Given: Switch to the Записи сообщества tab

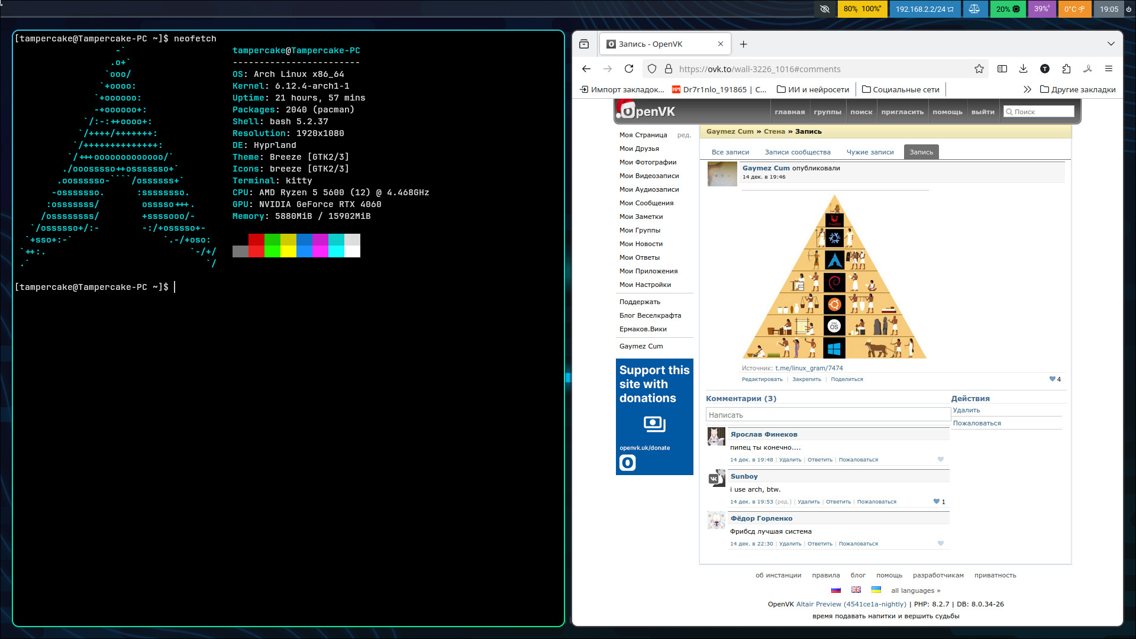Looking at the screenshot, I should click(x=797, y=152).
